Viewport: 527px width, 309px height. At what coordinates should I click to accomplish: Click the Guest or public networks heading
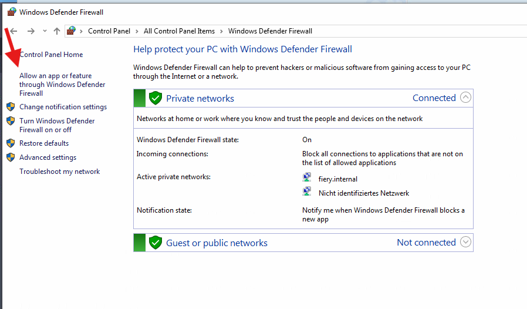(217, 243)
